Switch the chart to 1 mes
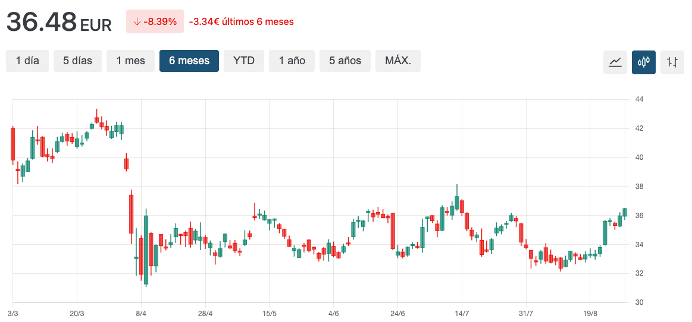The width and height of the screenshot is (692, 322). [130, 61]
